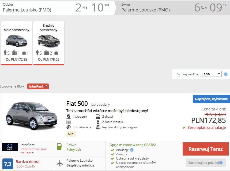Click the Zachowaj na później button
The width and height of the screenshot is (230, 171).
click(x=206, y=163)
